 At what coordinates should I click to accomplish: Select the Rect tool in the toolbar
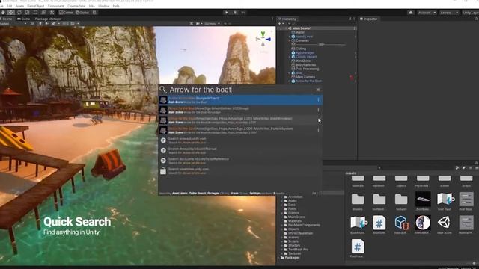pos(35,13)
